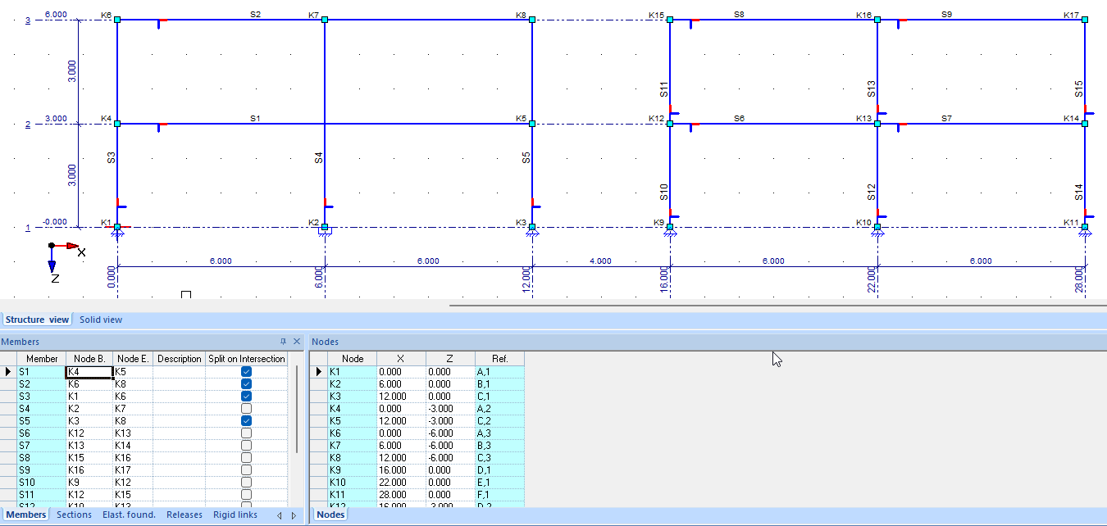Open the Sections tab
This screenshot has width=1107, height=526.
(x=74, y=515)
